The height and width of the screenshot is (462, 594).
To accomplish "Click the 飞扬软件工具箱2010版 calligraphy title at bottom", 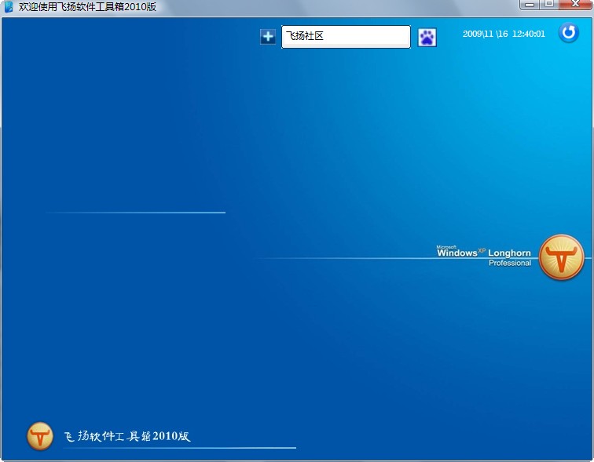I will pyautogui.click(x=127, y=436).
